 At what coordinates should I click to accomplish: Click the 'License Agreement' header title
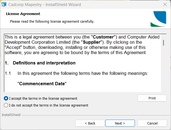[x=23, y=14]
